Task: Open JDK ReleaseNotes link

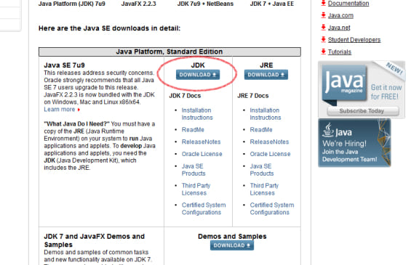Action: pos(201,142)
